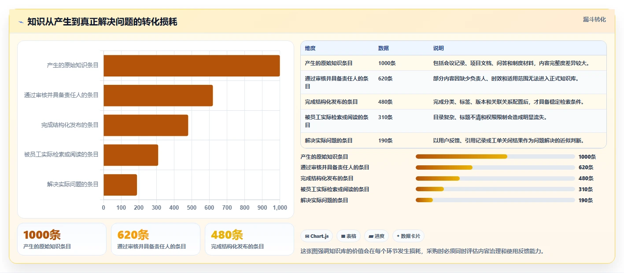Click table cell 1000条
The width and height of the screenshot is (624, 273).
pyautogui.click(x=387, y=63)
